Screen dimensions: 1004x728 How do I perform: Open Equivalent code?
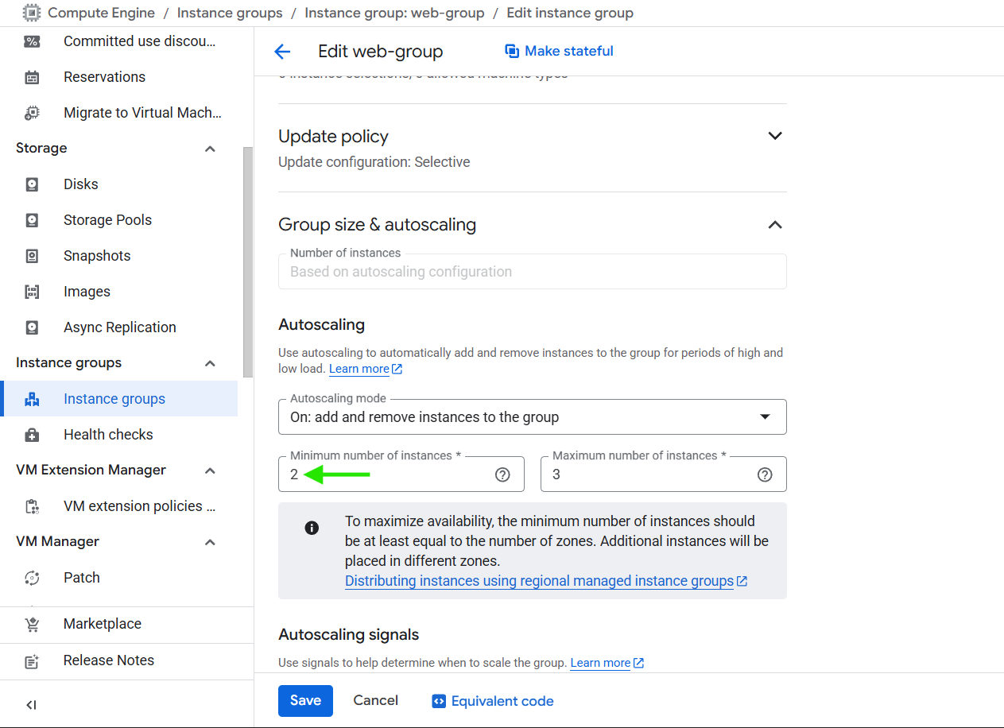[x=493, y=701]
